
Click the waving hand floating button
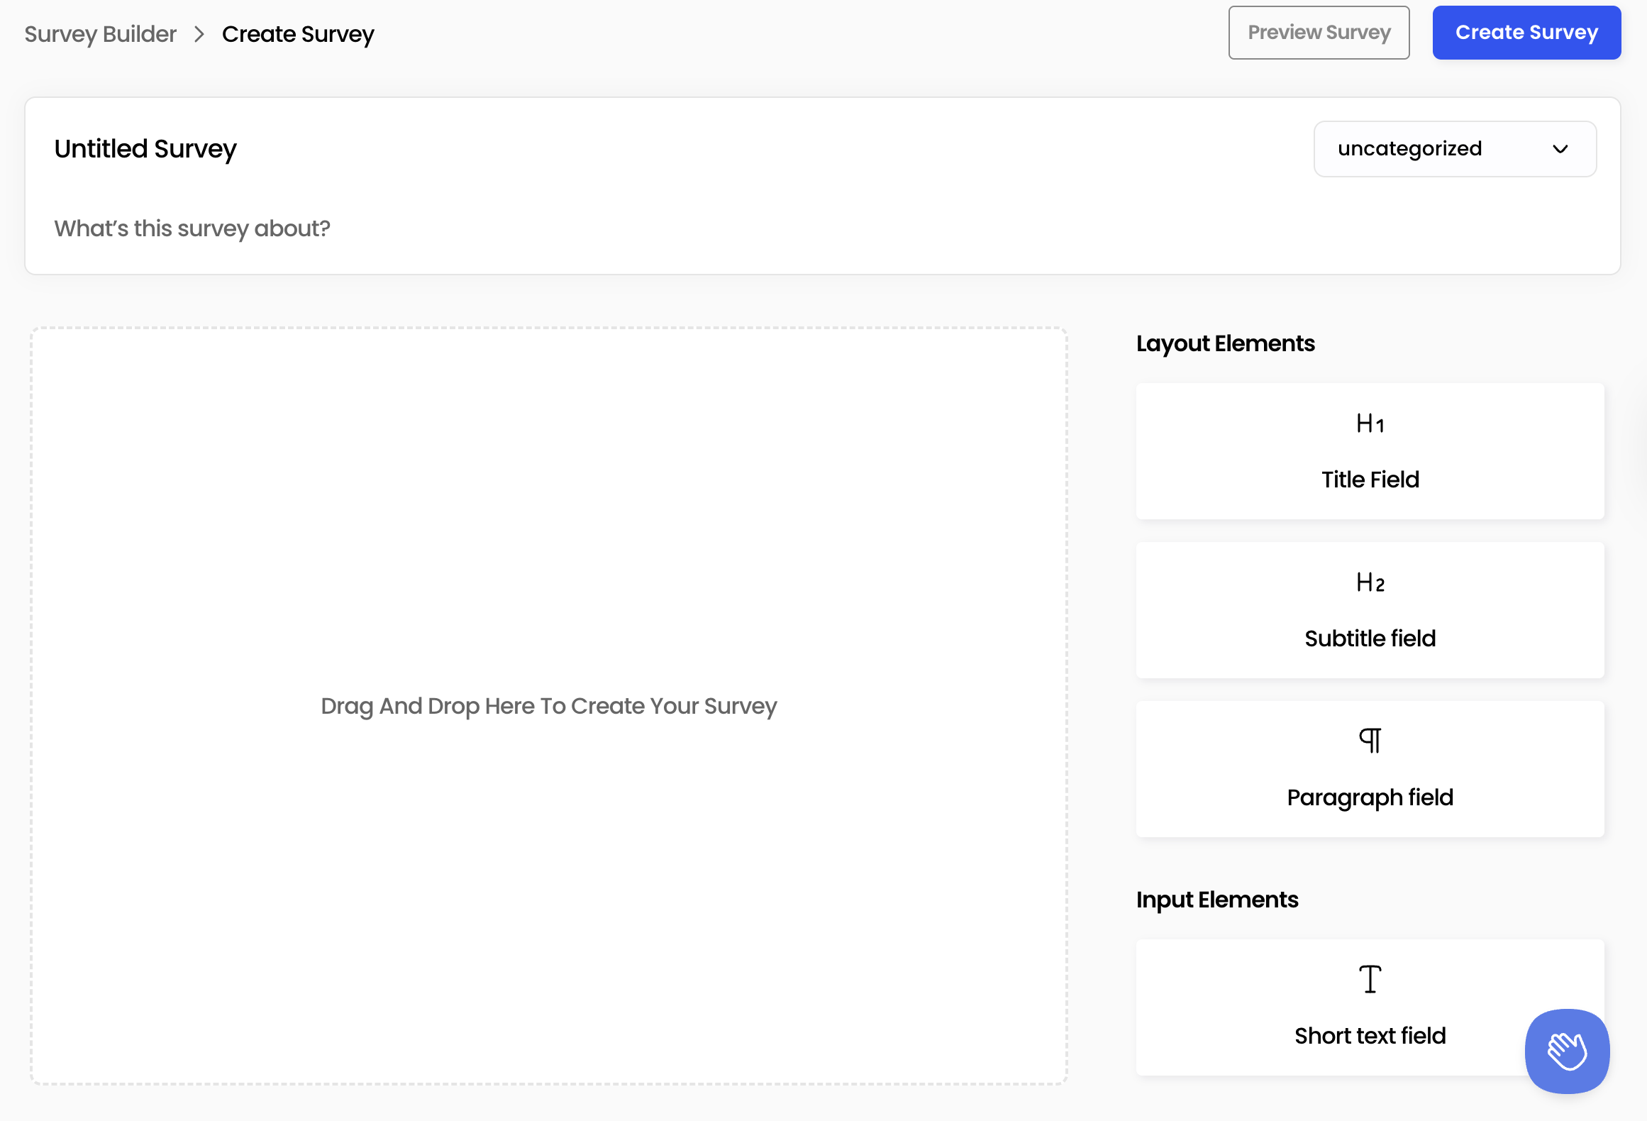1566,1051
